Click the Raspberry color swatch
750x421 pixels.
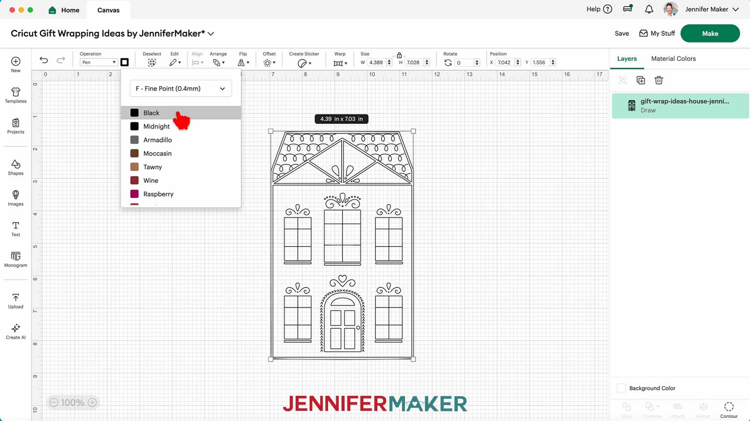(135, 194)
